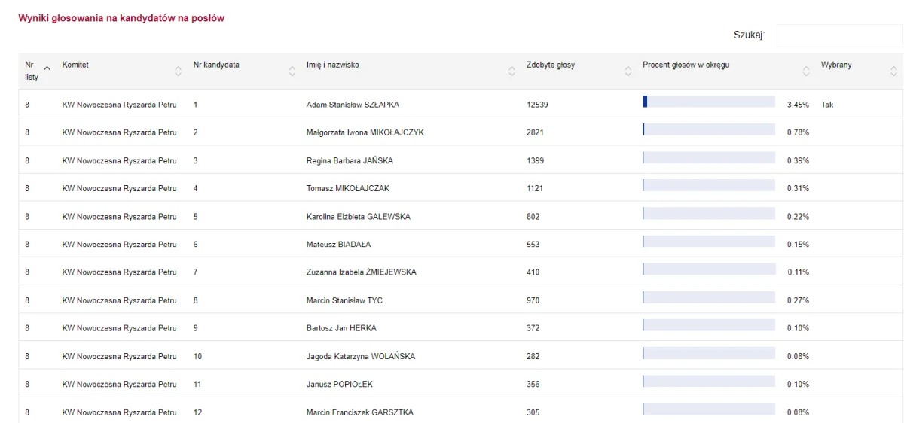Click the 0.31% percentage value
This screenshot has height=423, width=904.
pos(798,188)
